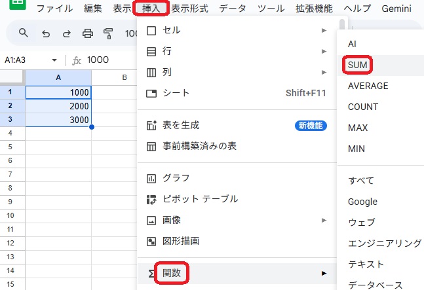Open the ヘルプ menu
Screen dimensions: 424x290
click(357, 9)
